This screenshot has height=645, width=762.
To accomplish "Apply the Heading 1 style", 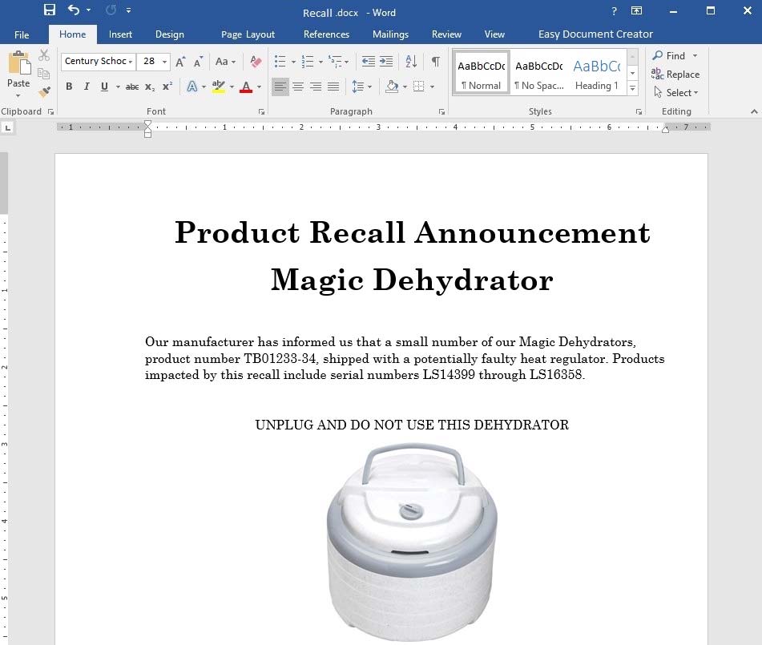I will pos(597,73).
